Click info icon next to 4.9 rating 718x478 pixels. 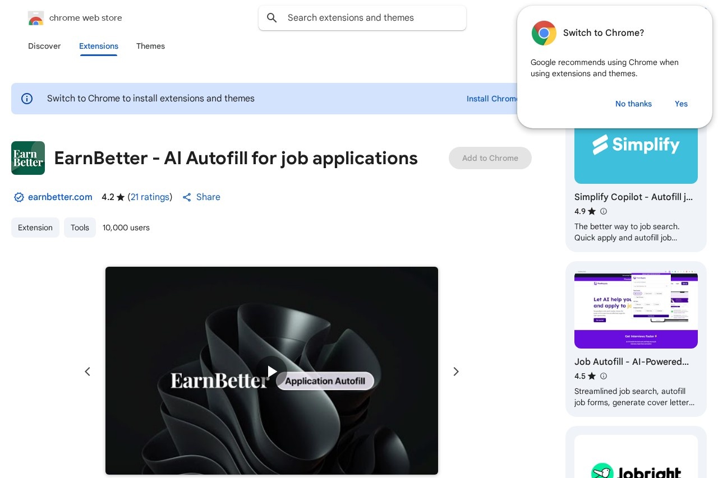(x=604, y=211)
